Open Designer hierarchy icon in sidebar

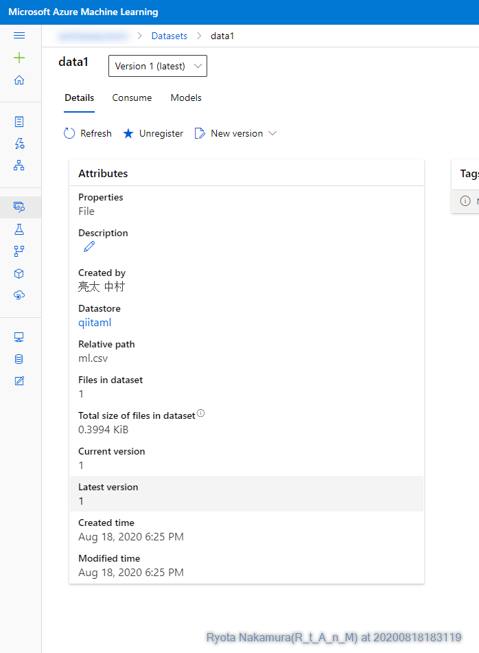[19, 165]
